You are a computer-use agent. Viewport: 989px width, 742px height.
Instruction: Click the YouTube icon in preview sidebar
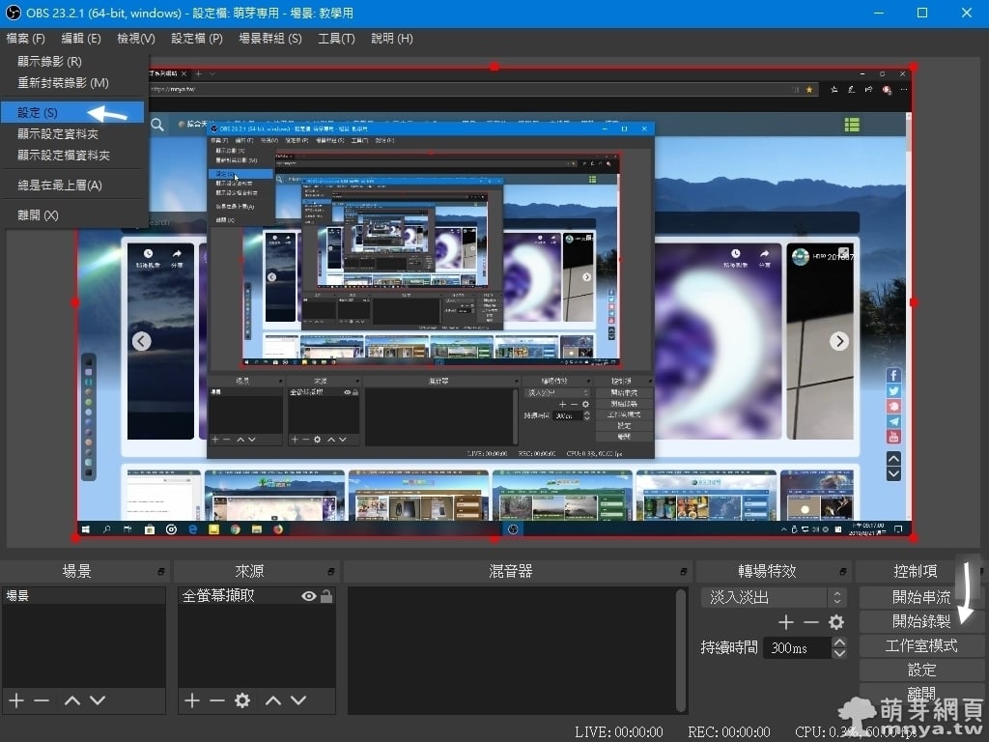(893, 437)
